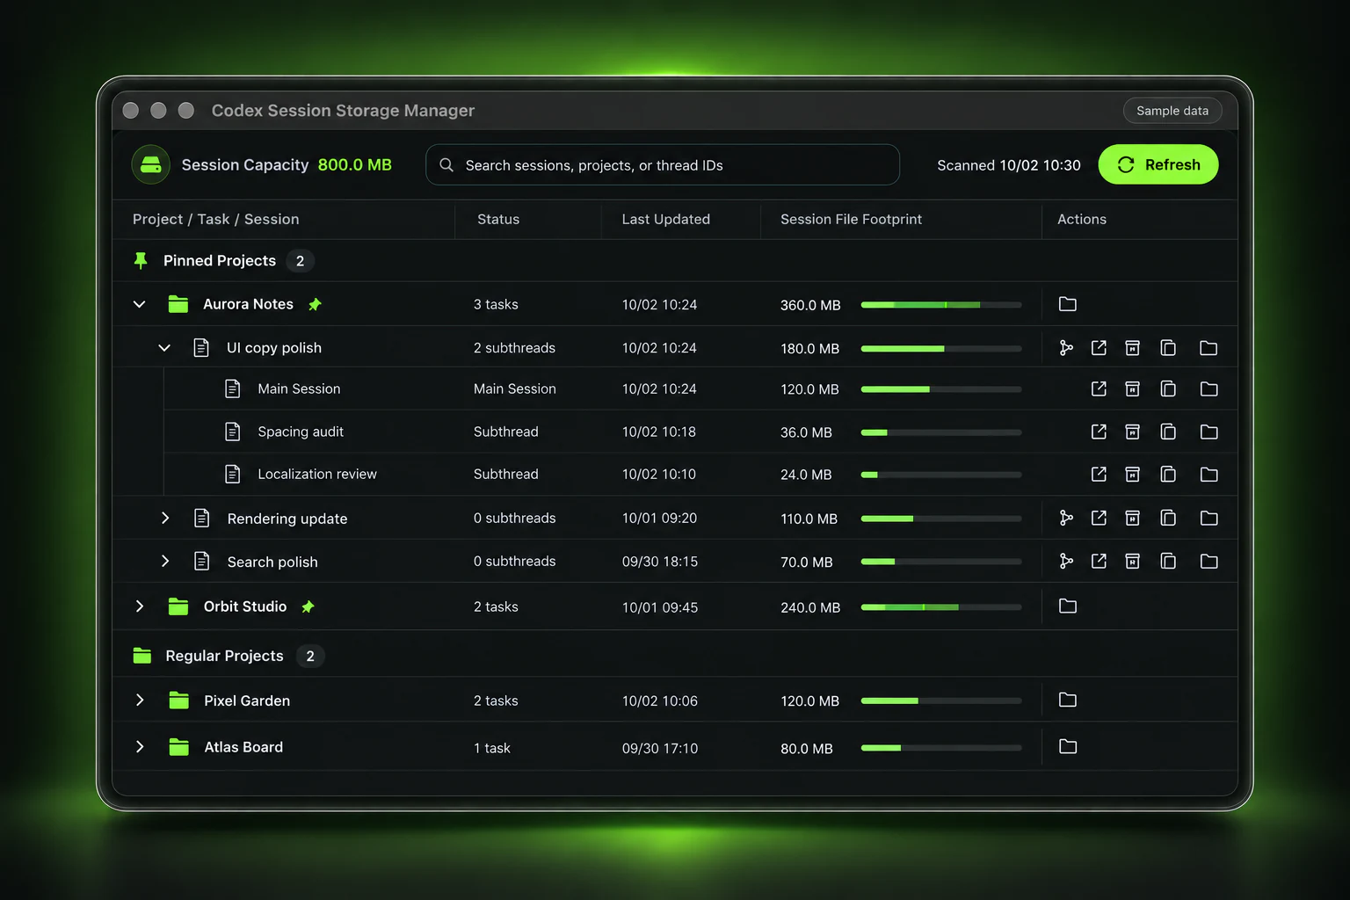The height and width of the screenshot is (900, 1350).
Task: Click the Session File Footprint column header
Action: pyautogui.click(x=851, y=219)
